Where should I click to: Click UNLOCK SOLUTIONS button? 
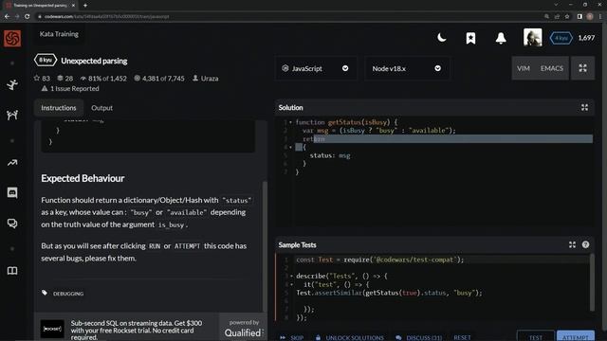350,337
